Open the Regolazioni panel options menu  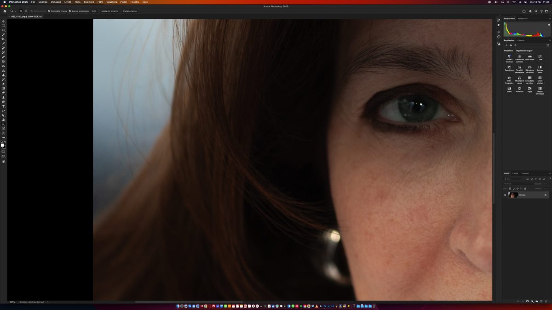548,45
